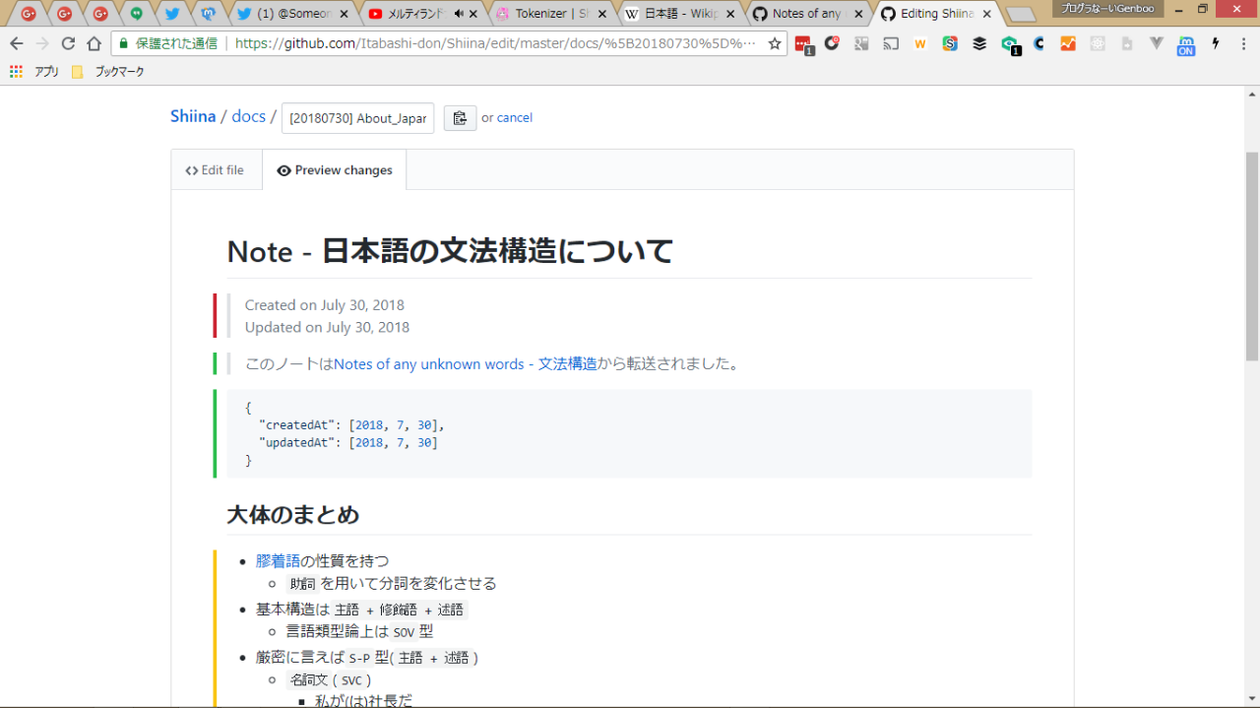Viewport: 1260px width, 708px height.
Task: Reload the page
Action: tap(68, 44)
